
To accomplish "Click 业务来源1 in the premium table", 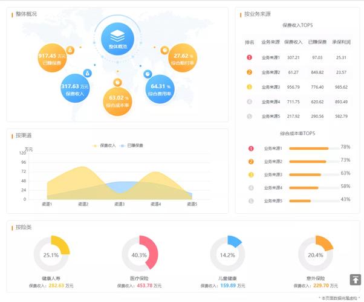I will 271,57.
